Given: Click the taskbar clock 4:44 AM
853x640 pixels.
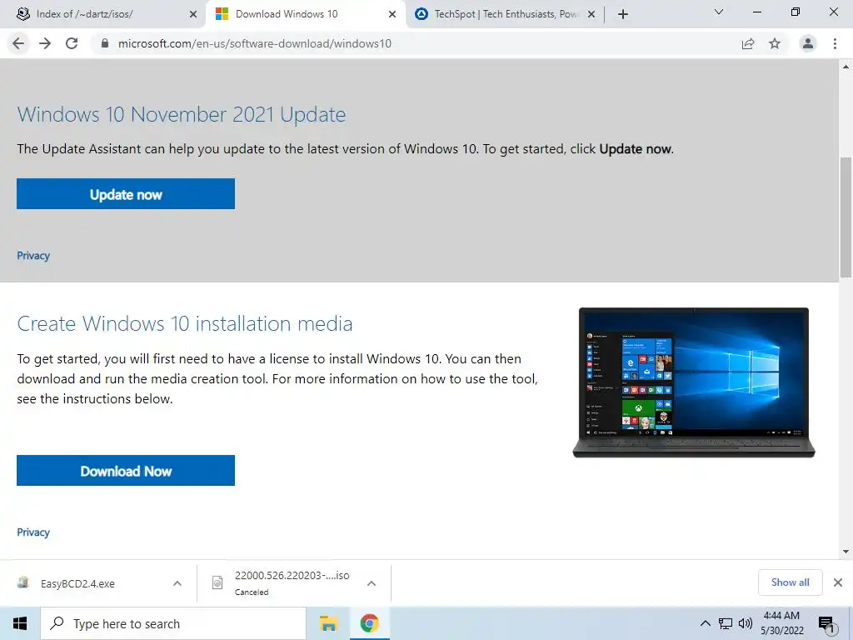Looking at the screenshot, I should (x=781, y=623).
